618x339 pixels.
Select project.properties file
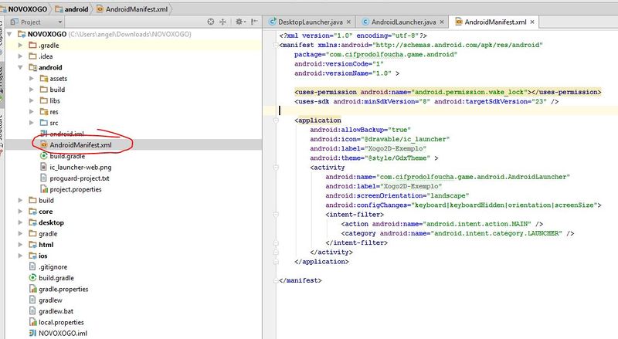click(x=133, y=189)
